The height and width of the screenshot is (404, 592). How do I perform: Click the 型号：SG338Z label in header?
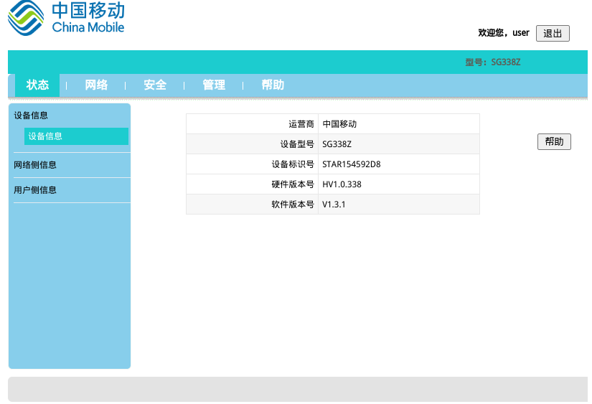(x=492, y=62)
